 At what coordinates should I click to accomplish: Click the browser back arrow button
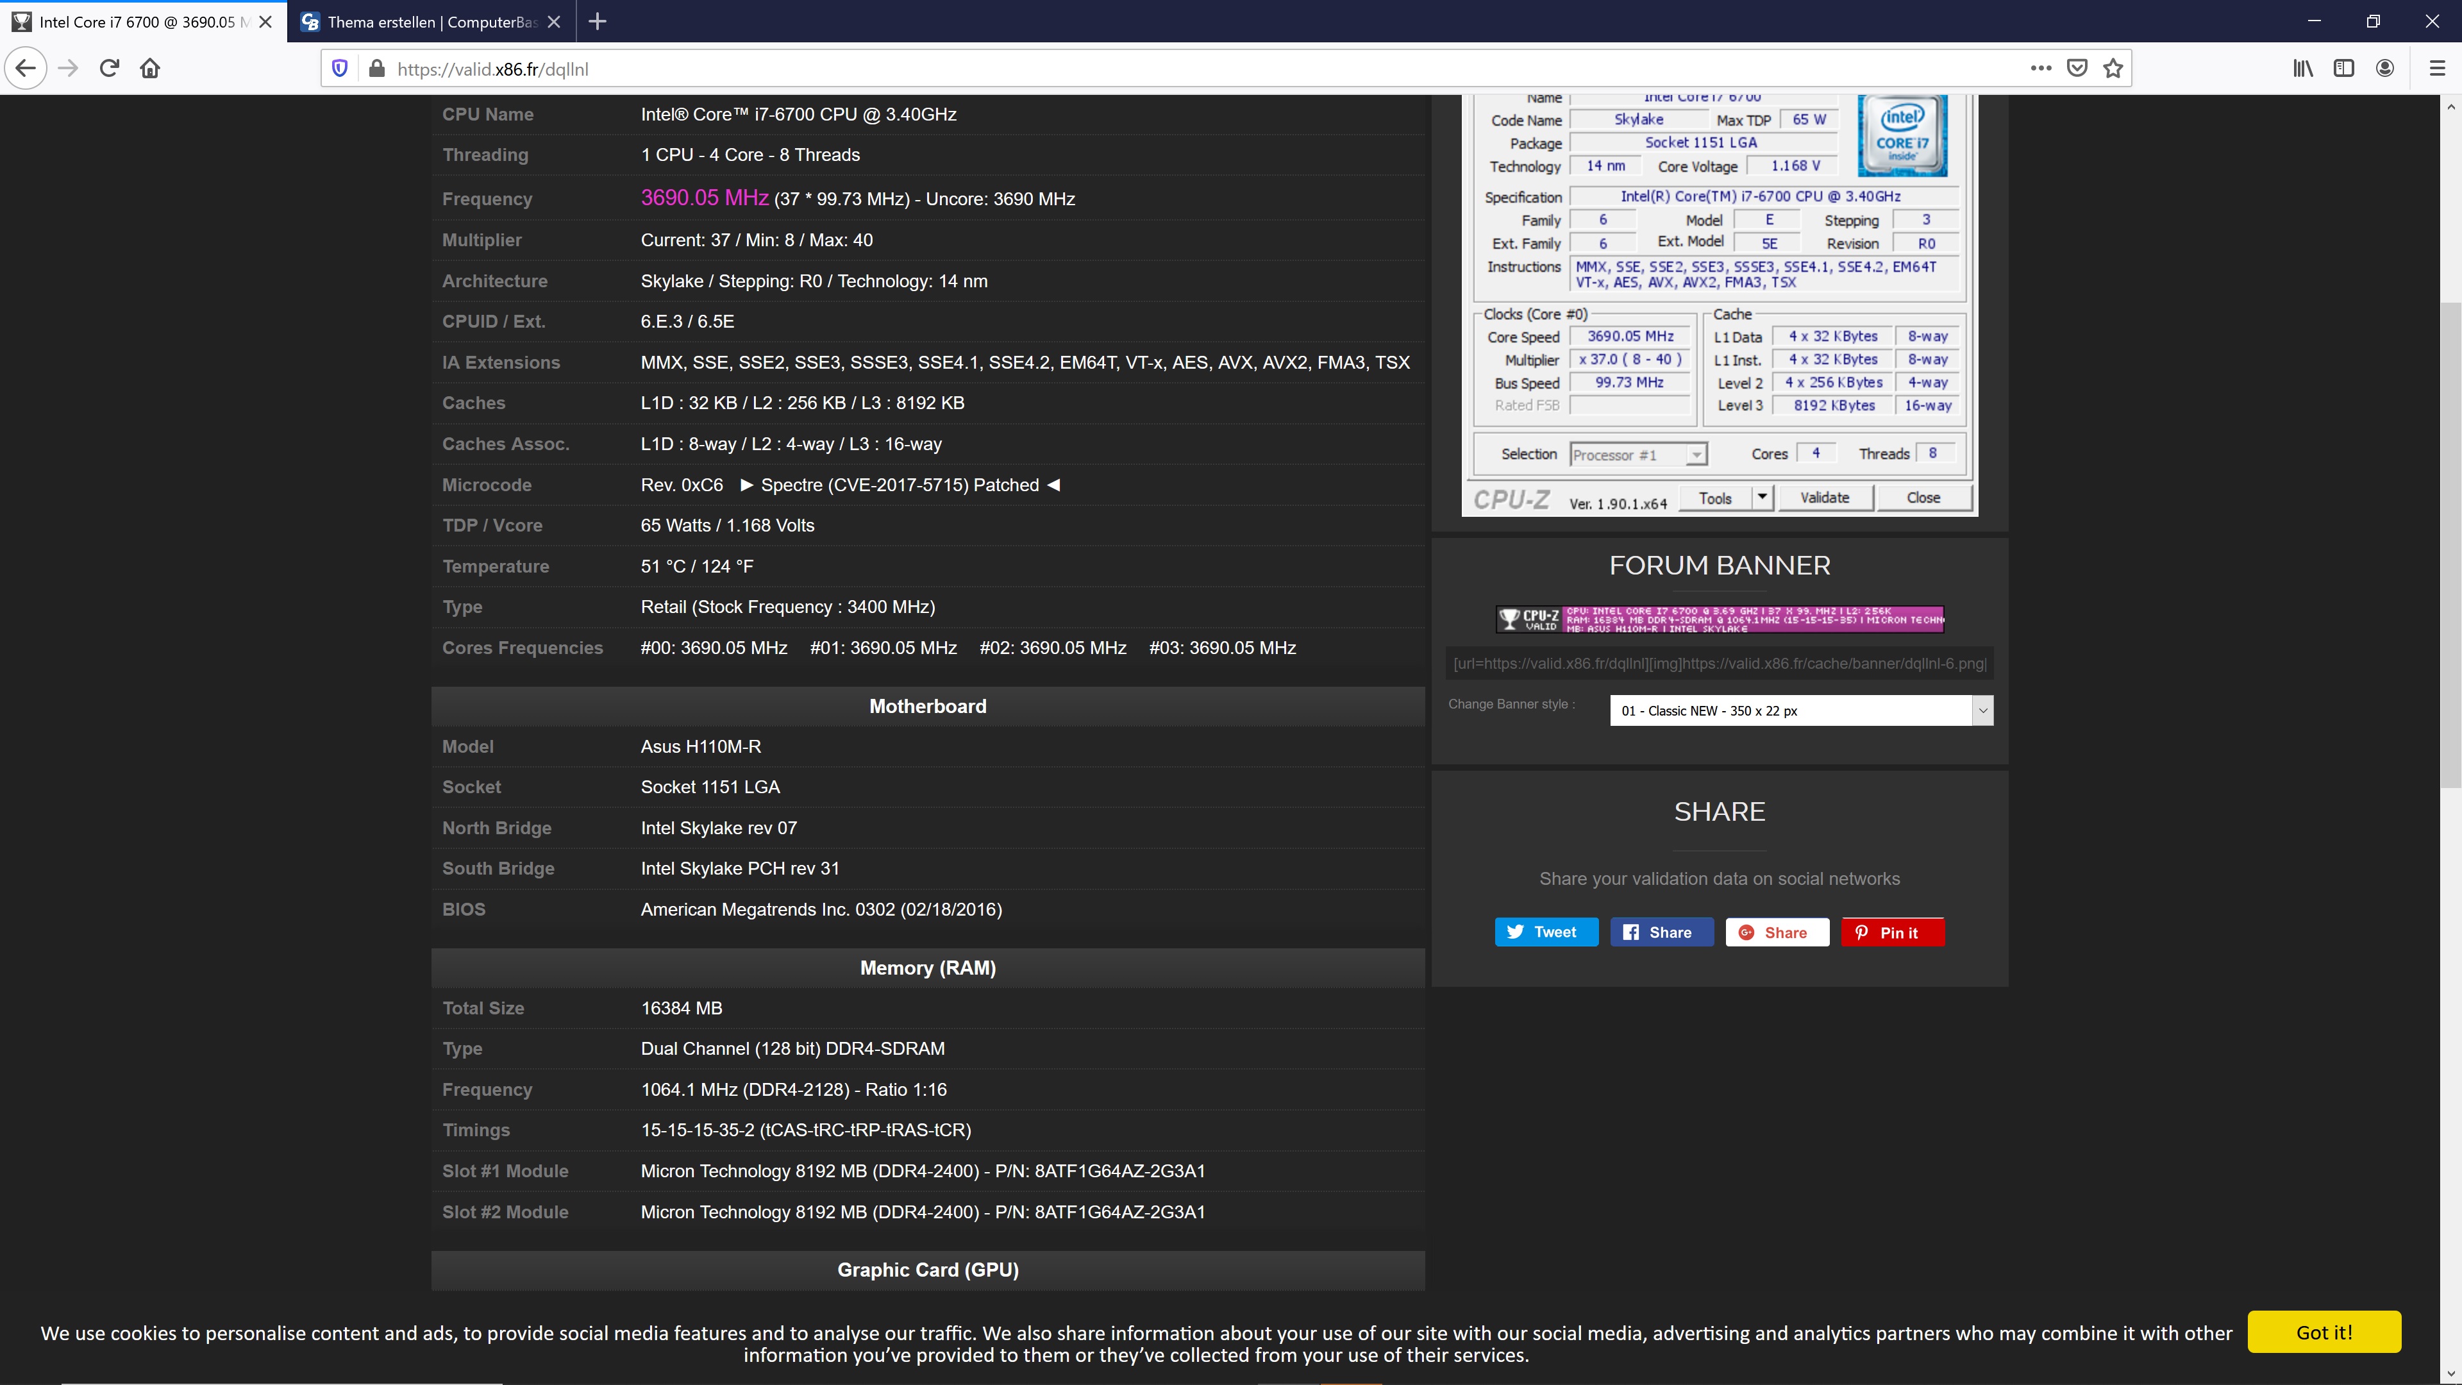(26, 68)
